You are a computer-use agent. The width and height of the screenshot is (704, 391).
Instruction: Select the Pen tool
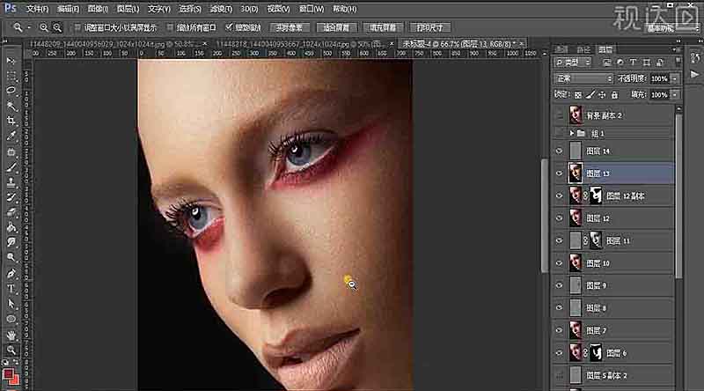coord(11,273)
